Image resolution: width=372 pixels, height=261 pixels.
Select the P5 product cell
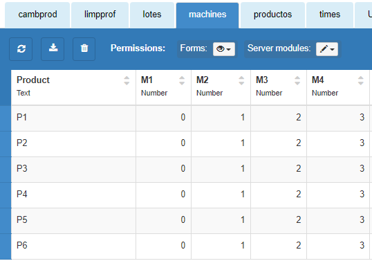pyautogui.click(x=73, y=220)
